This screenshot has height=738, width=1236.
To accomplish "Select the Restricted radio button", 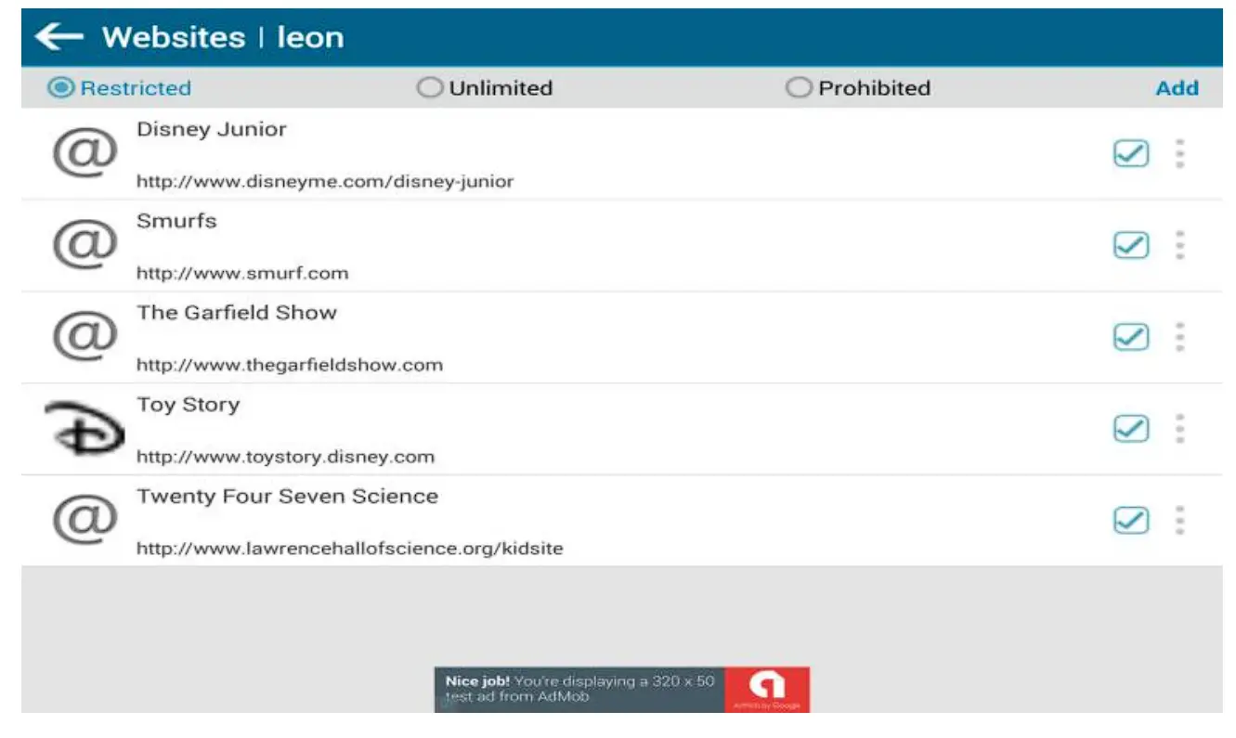I will (x=61, y=88).
